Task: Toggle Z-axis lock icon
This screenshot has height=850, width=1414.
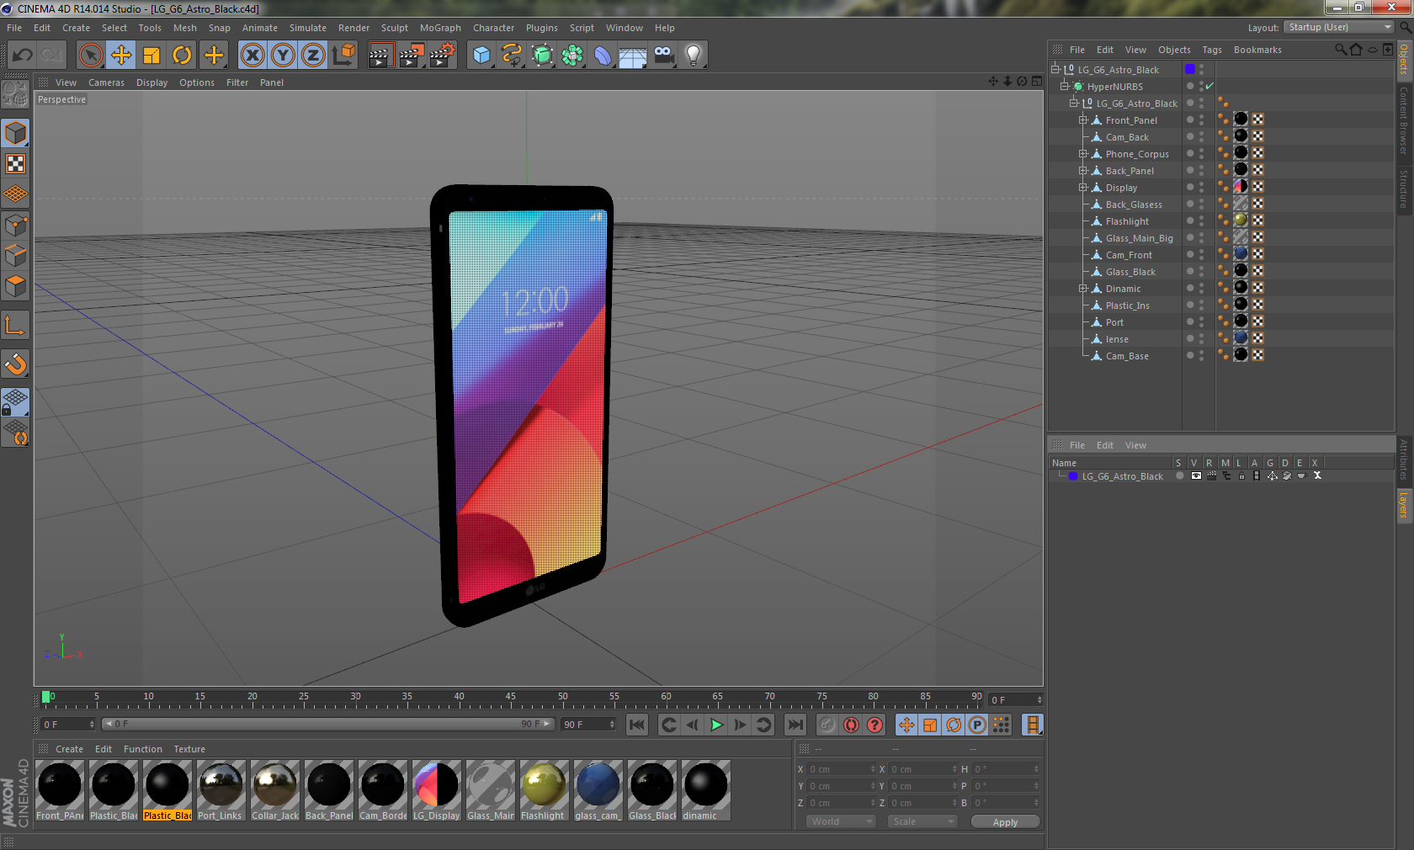Action: coord(313,56)
